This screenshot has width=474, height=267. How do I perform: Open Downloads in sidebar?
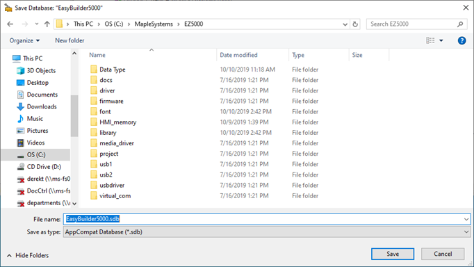pos(37,107)
